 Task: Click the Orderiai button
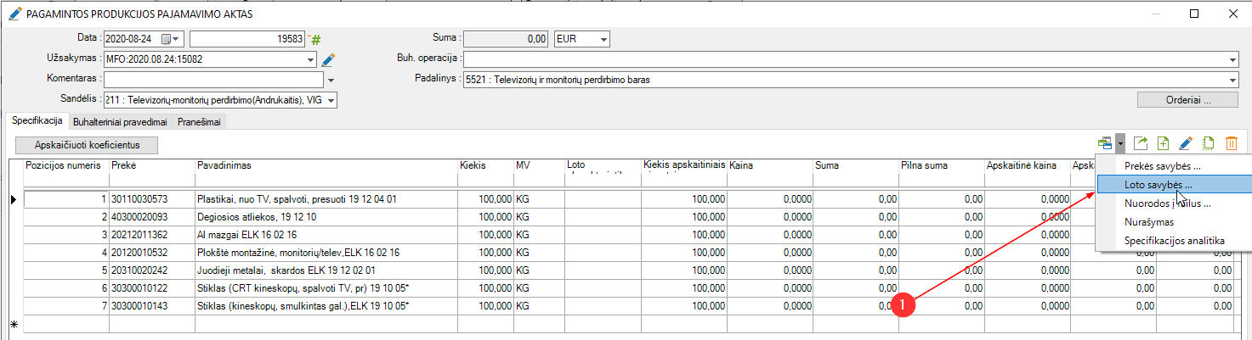[1187, 100]
